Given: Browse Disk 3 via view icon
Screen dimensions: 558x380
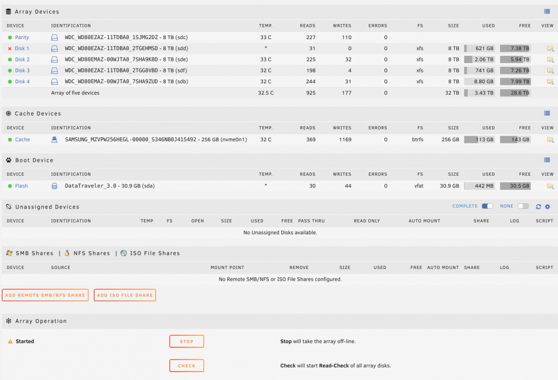Looking at the screenshot, I should pyautogui.click(x=550, y=70).
